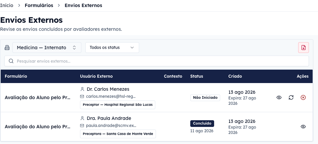Click the building icon beside course selector
Viewport: 318px width, 144px height.
tap(7, 48)
